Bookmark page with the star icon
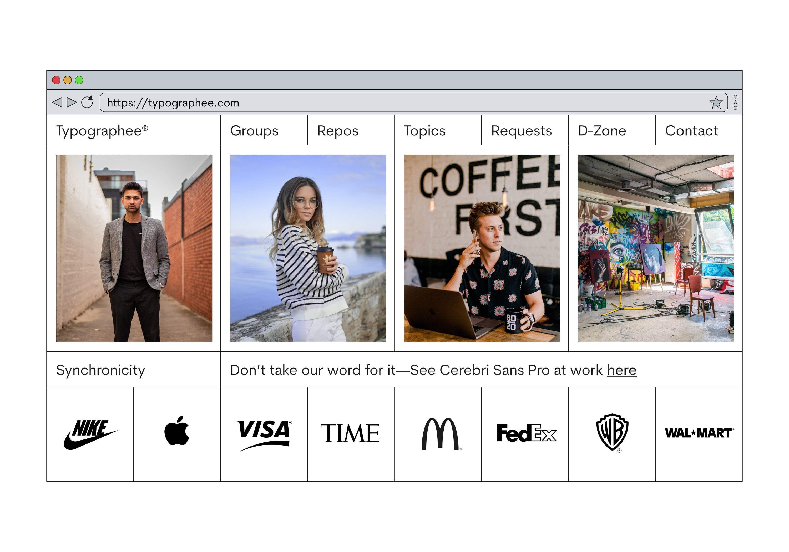Screen dimensions: 789x552 click(716, 102)
